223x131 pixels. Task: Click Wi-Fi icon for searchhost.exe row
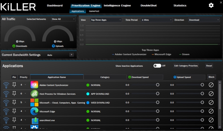tap(6, 120)
